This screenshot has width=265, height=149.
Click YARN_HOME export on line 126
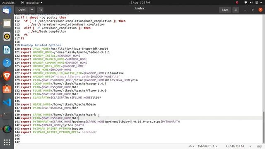point(46,70)
